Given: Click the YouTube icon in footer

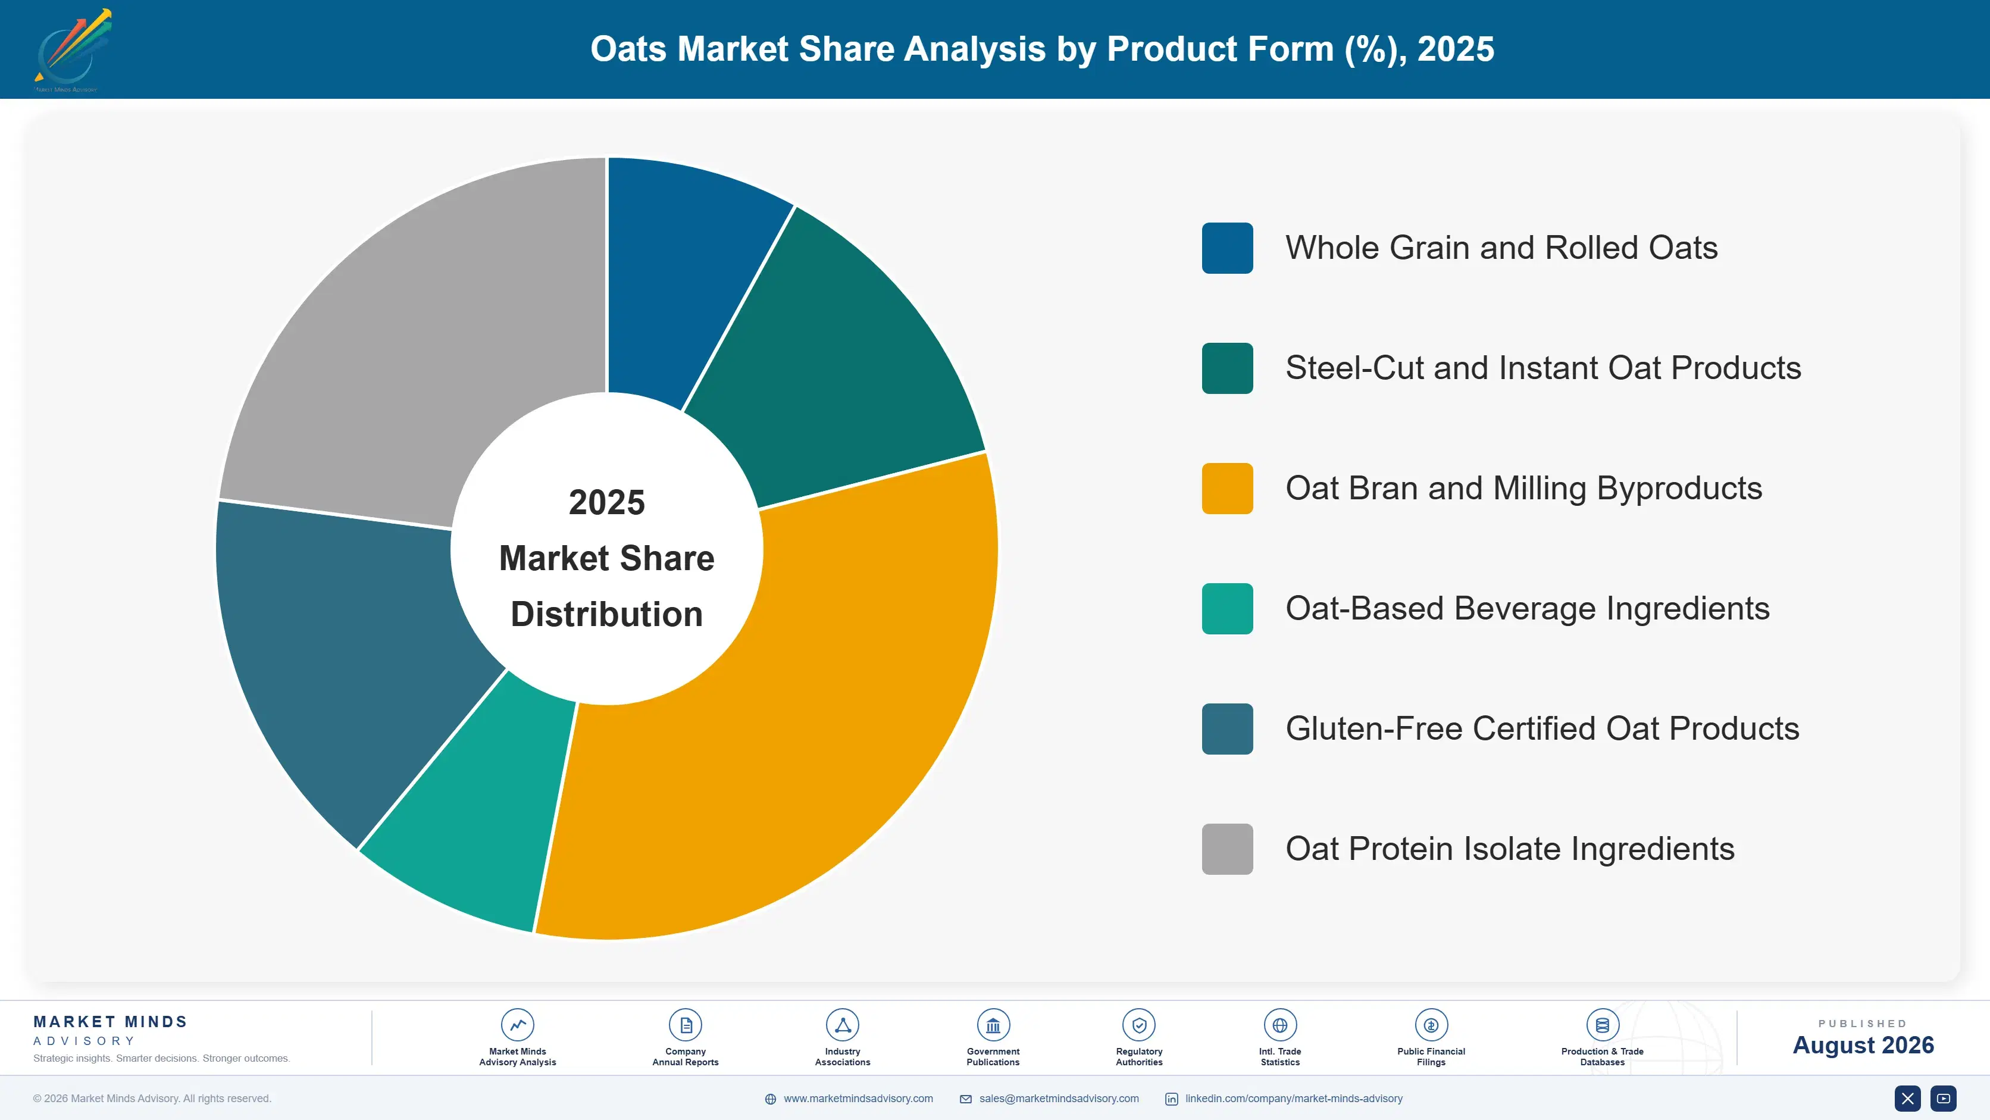Looking at the screenshot, I should pyautogui.click(x=1944, y=1099).
